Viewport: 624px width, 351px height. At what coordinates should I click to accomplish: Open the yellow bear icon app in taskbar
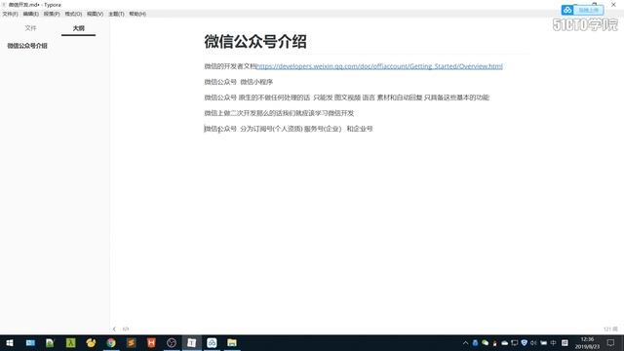[x=91, y=342]
